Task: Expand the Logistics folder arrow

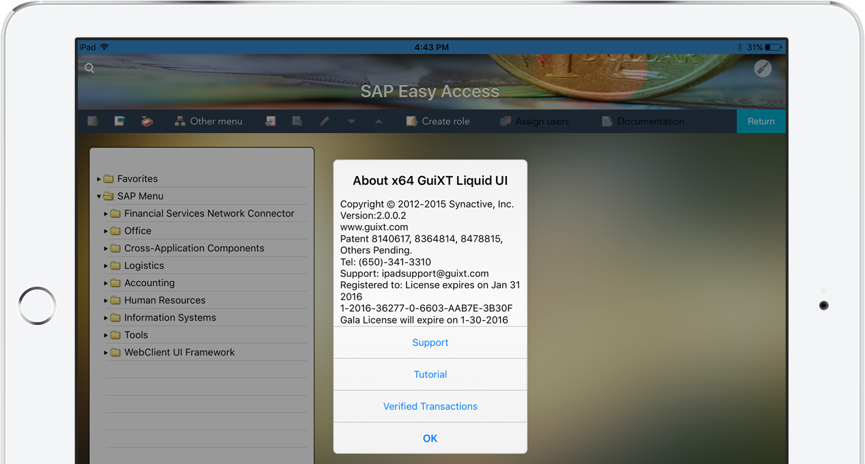Action: [x=106, y=266]
